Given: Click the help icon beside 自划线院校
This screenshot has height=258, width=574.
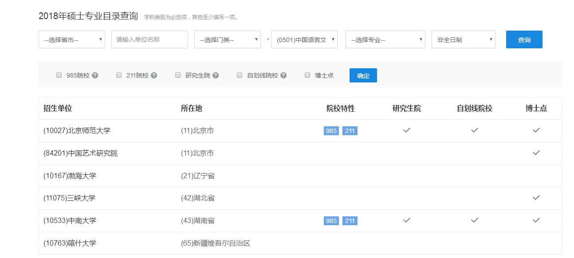Looking at the screenshot, I should click(283, 75).
